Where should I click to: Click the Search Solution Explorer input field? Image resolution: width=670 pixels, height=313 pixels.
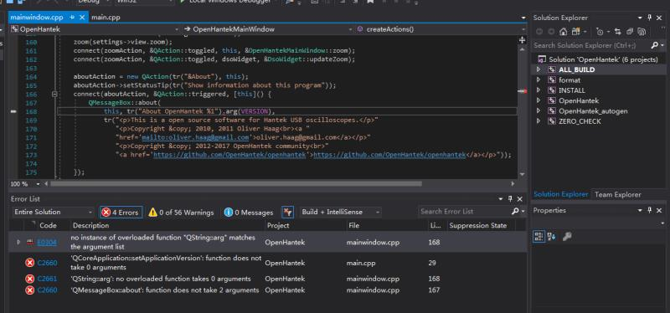click(591, 45)
